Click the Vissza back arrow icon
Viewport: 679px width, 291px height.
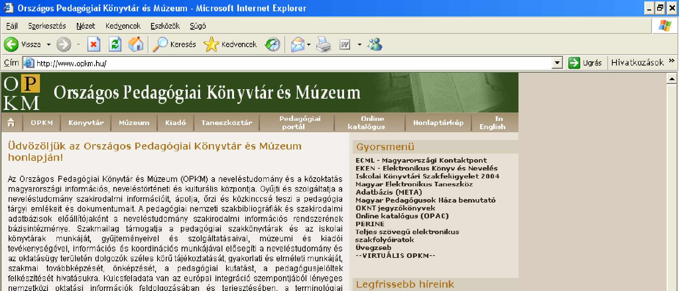tap(11, 44)
